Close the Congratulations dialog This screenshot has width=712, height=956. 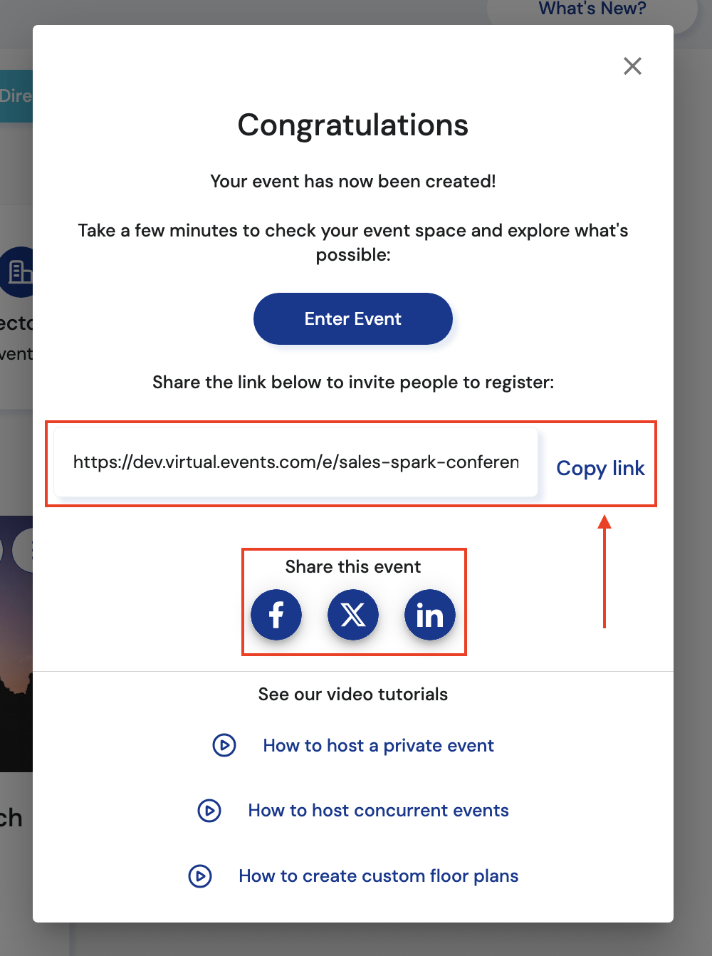point(632,66)
